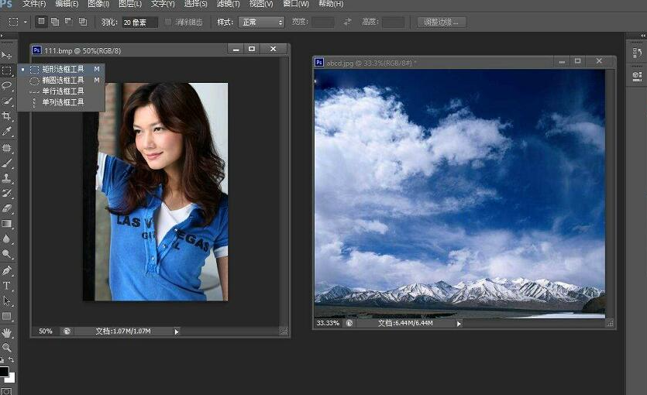Pick the Crop tool

pyautogui.click(x=7, y=116)
